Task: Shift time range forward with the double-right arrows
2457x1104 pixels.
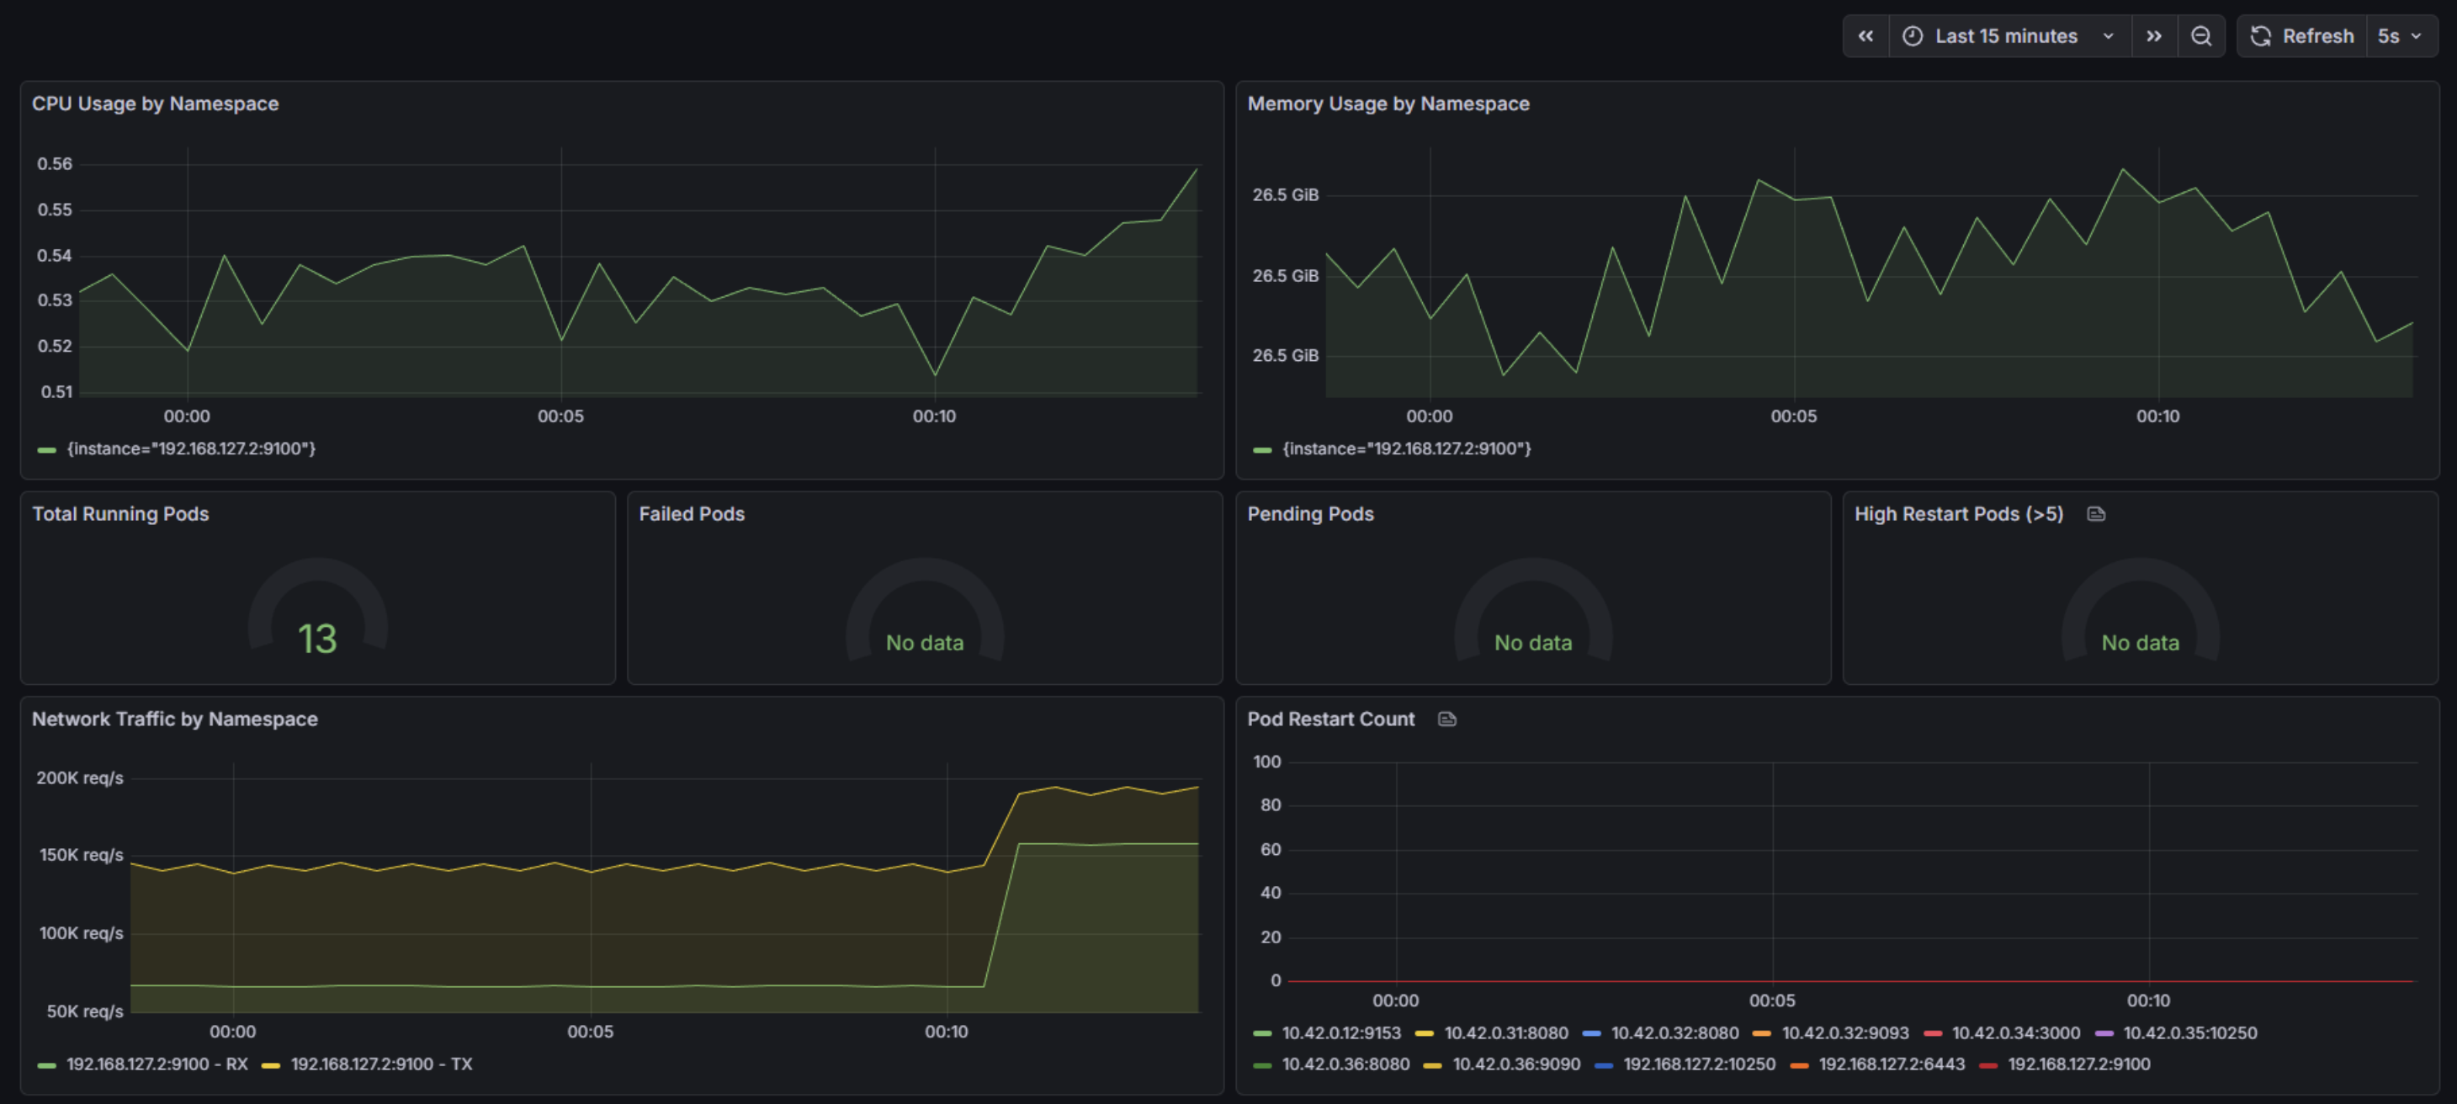Action: [x=2155, y=36]
